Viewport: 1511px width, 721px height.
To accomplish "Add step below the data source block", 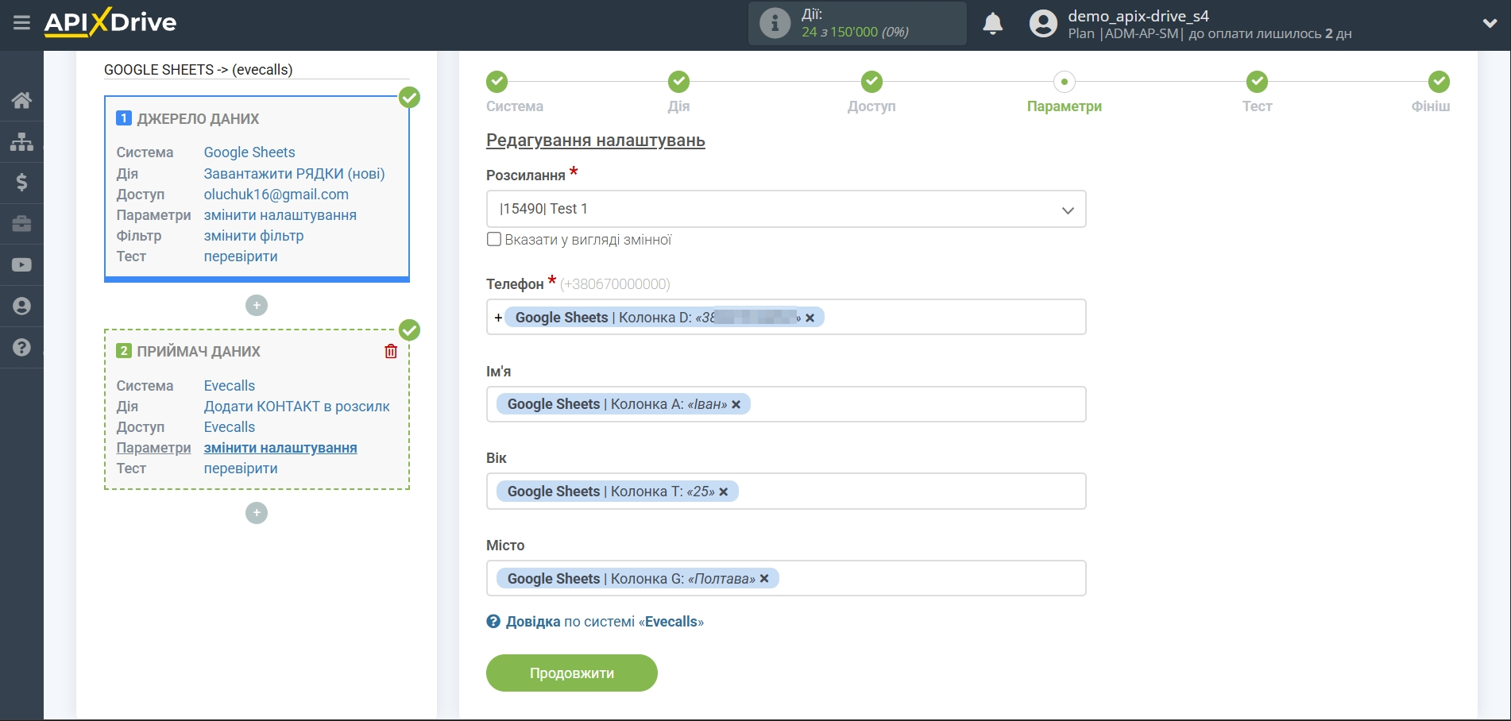I will [x=257, y=305].
